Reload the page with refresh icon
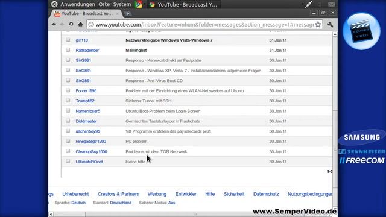Viewport: 386px width, 217px height. (71, 24)
